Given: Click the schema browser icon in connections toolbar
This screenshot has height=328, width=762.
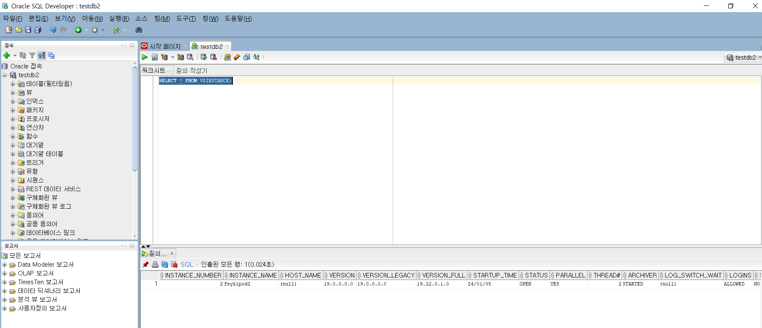Looking at the screenshot, I should [x=51, y=56].
